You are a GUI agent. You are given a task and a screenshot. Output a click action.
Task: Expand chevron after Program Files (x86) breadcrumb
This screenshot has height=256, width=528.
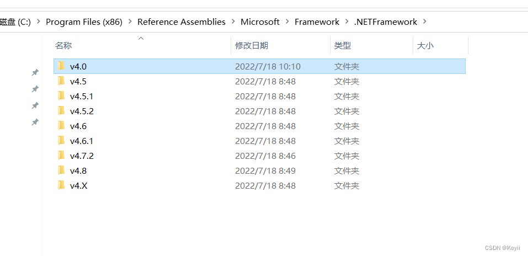tap(129, 22)
